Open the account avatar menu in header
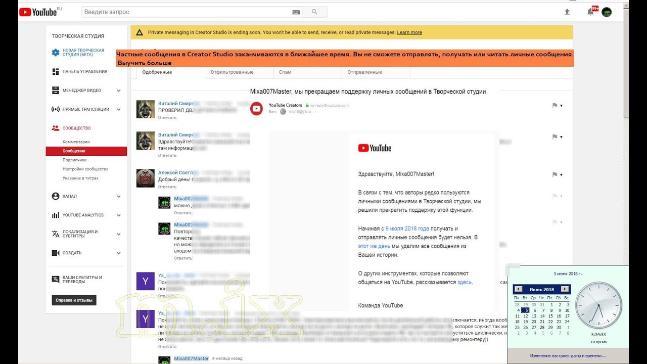The height and width of the screenshot is (364, 647). 607,12
